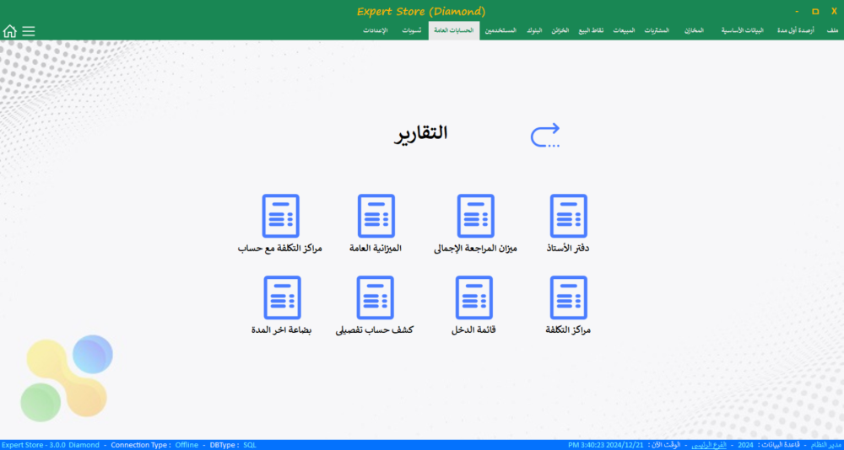Open the الإعدادات (Settings) menu
This screenshot has height=450, width=844.
(376, 31)
